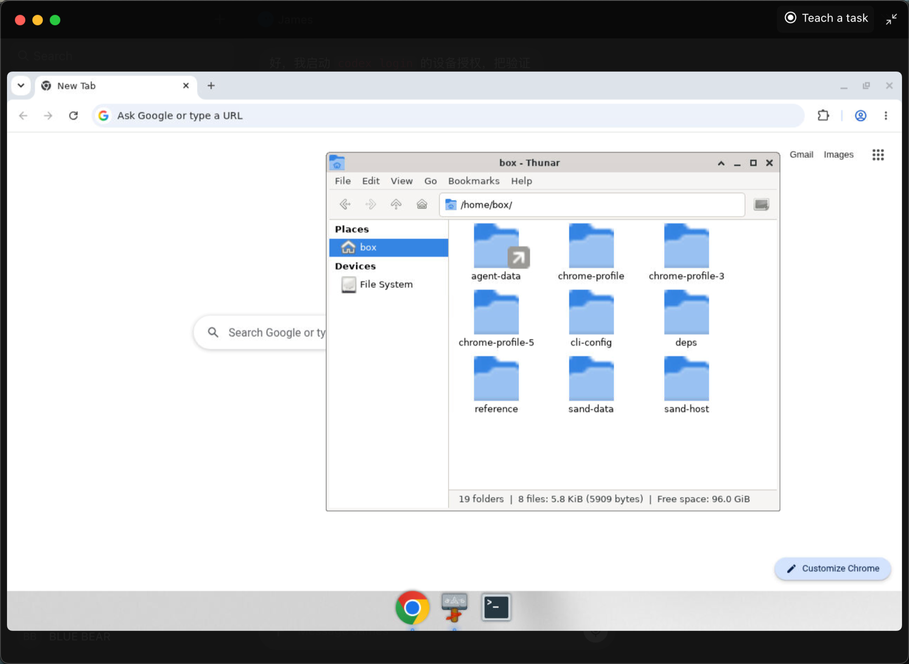Select the cli-config folder
The image size is (909, 664).
point(591,318)
